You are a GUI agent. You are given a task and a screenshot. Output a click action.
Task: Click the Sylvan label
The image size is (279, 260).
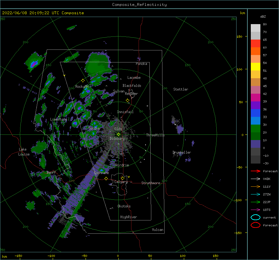(119, 91)
